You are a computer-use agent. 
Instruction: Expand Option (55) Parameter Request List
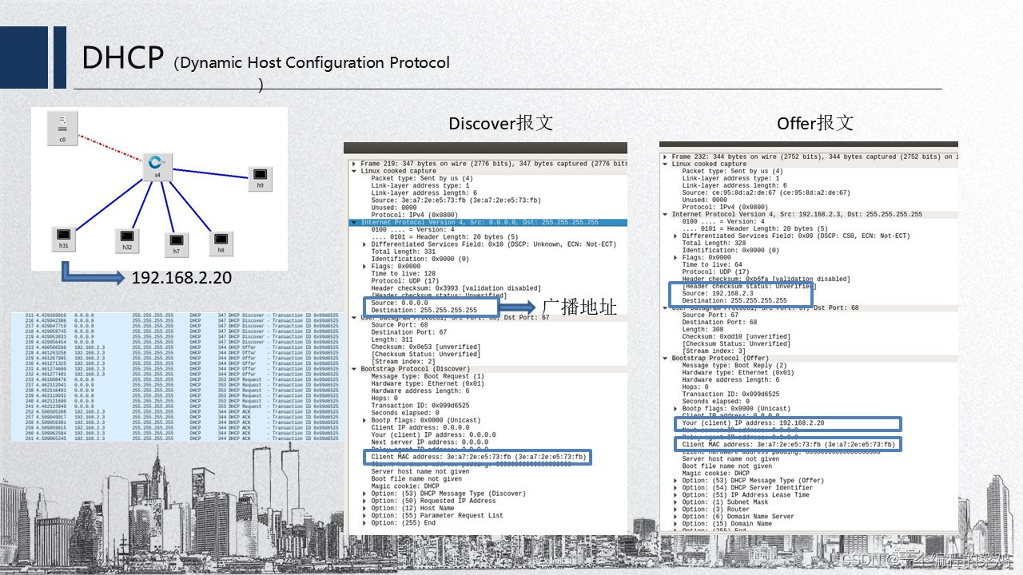[364, 516]
